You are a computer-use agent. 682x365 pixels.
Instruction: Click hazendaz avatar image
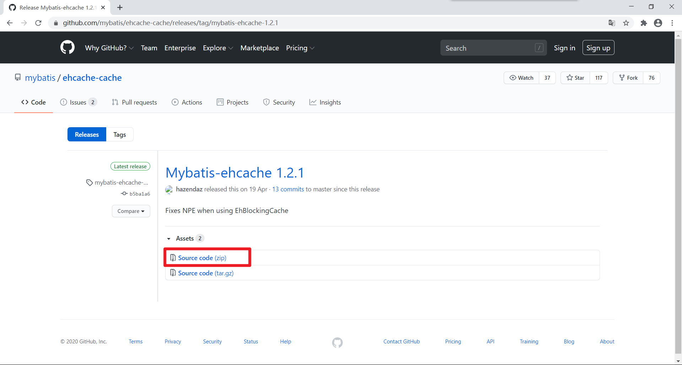point(169,189)
